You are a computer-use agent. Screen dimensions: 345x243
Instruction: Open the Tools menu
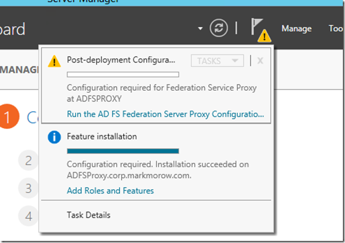pos(336,29)
